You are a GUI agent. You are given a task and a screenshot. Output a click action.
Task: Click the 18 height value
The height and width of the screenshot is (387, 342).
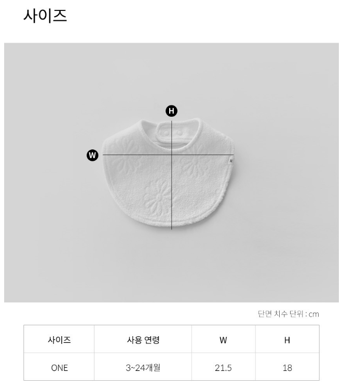[x=287, y=368]
